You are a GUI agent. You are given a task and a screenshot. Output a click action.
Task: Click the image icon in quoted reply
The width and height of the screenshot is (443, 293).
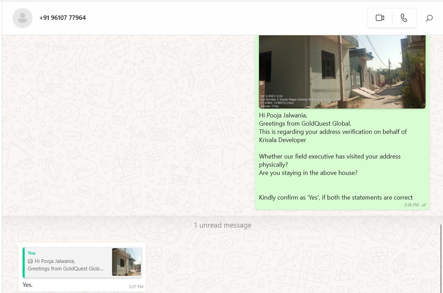coord(30,261)
